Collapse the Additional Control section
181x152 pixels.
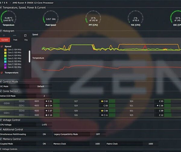point(1,129)
